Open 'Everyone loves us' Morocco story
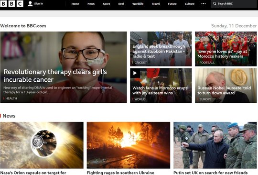This screenshot has height=175, width=258. (222, 54)
